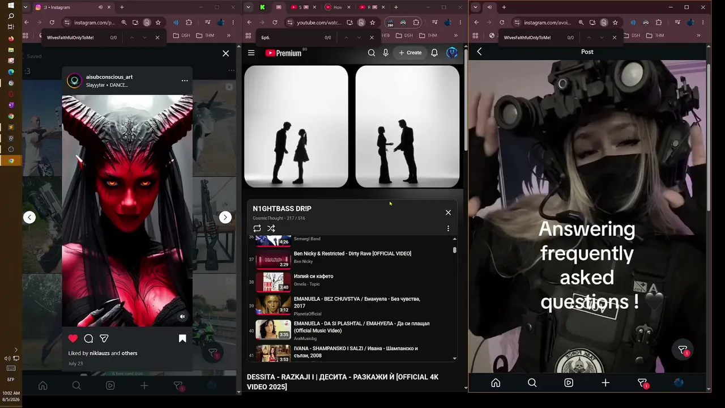Click the aisubconscious_art profile avatar

(74, 80)
